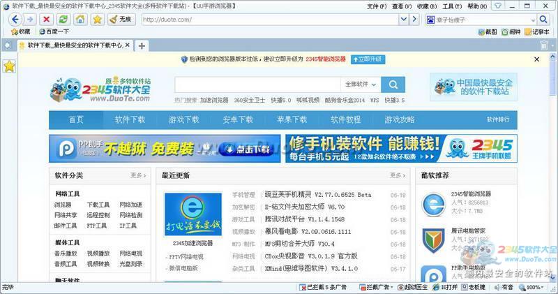Click the blue site search magnifier button
Viewport: 558px width, 294px height.
point(393,84)
